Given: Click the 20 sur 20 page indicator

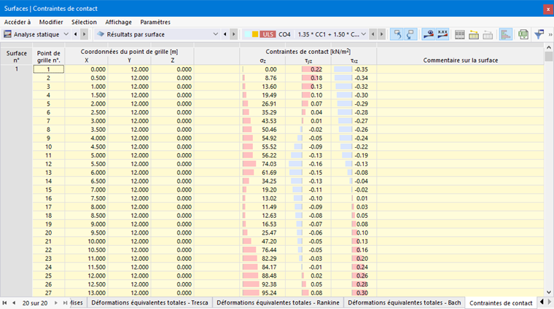Looking at the screenshot, I should 35,303.
